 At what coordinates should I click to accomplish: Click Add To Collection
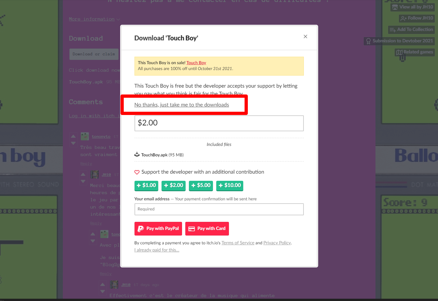[411, 29]
